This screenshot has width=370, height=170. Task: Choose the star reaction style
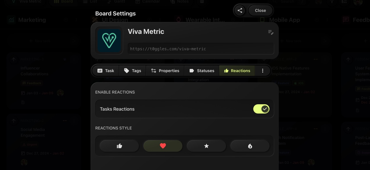coord(206,146)
